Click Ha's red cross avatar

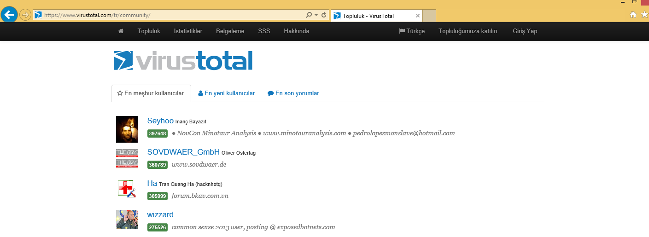click(127, 189)
